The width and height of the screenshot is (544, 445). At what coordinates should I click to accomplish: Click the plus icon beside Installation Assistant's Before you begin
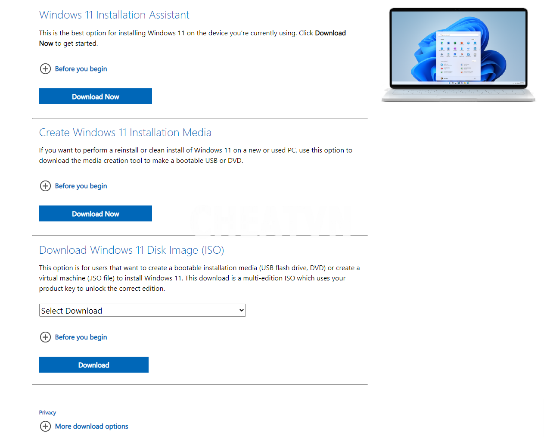click(x=45, y=68)
